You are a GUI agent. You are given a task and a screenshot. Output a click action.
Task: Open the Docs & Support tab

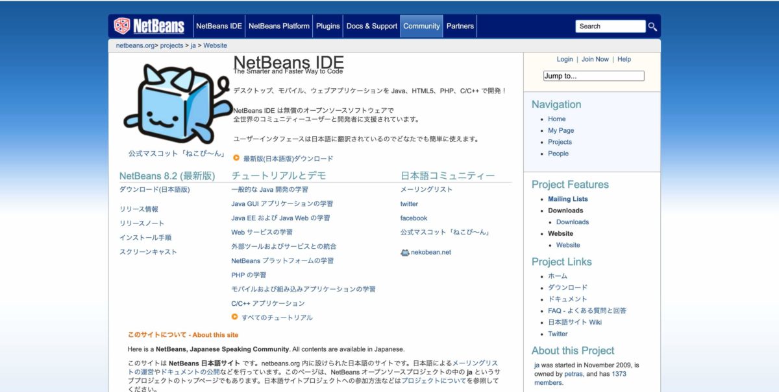(x=371, y=26)
